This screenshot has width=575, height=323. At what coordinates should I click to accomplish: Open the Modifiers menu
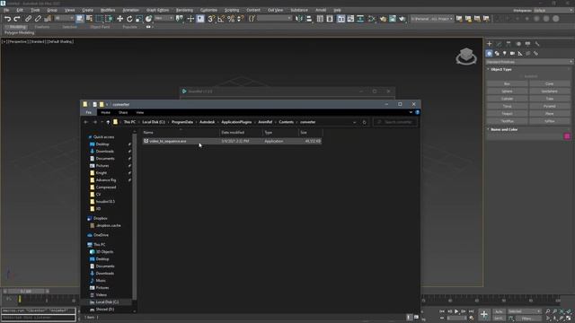[108, 10]
